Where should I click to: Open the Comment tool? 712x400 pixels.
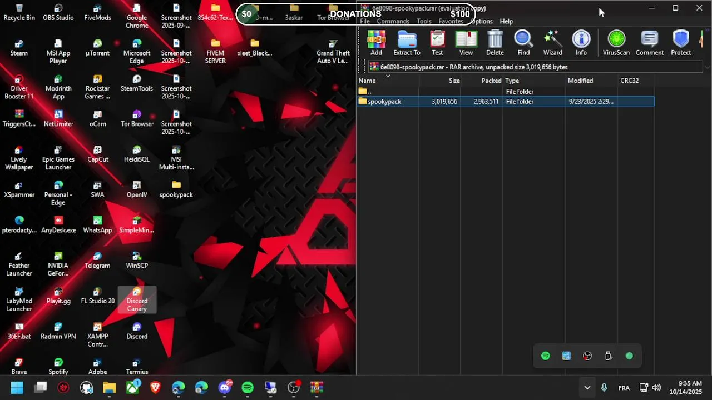650,43
